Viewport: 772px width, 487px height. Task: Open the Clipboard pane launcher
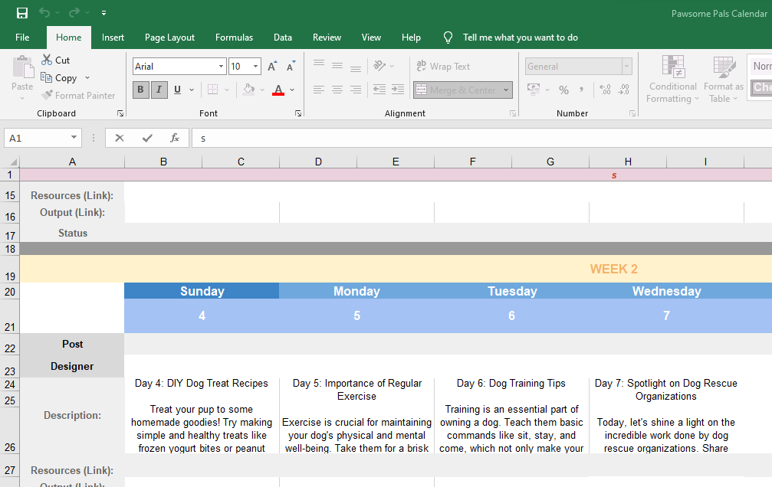click(120, 113)
